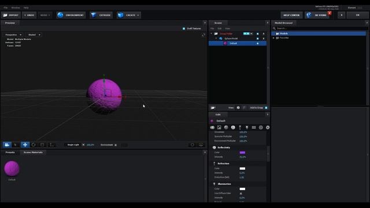This screenshot has width=370, height=208.
Task: Click the Edit panel's first material category icon
Action: (212, 127)
